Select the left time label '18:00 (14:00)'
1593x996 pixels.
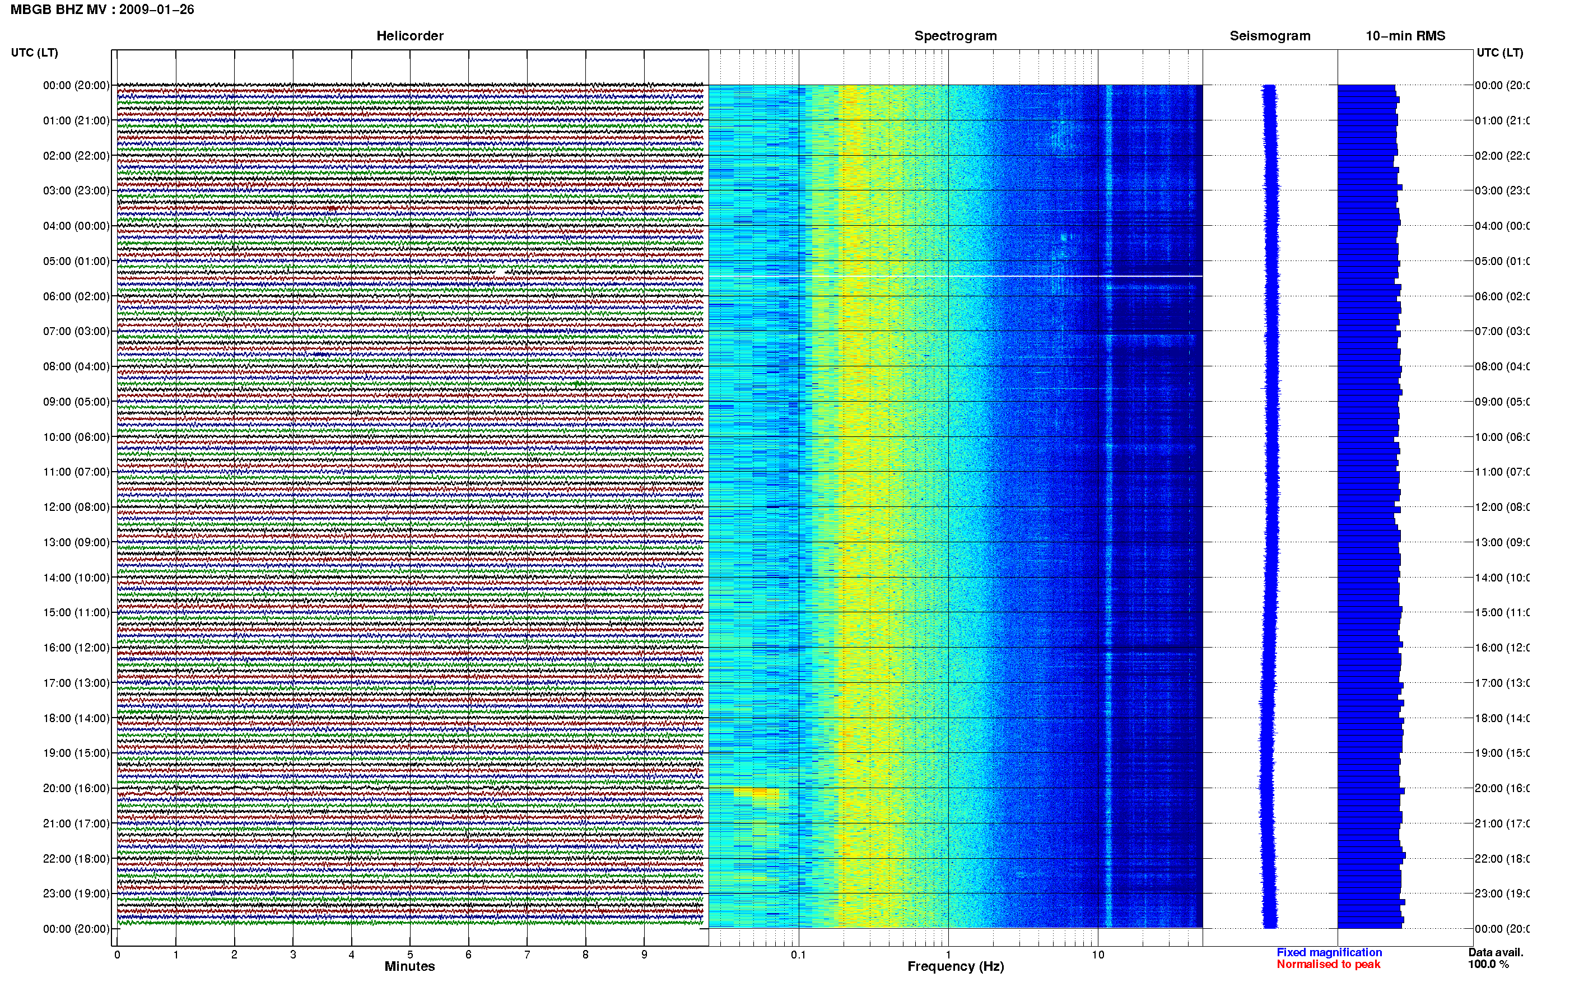76,718
